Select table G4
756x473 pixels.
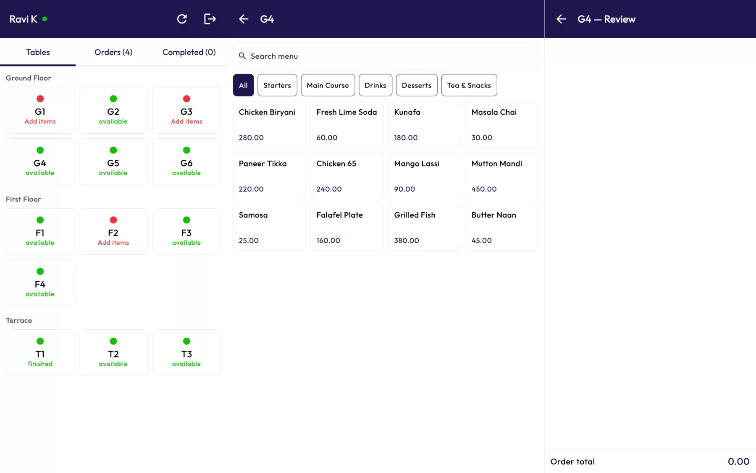click(40, 161)
